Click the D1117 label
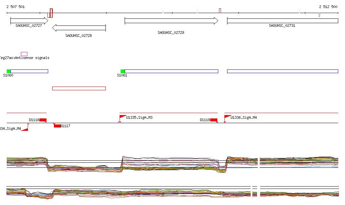Screen dimensions: 345x205 (x=65, y=126)
